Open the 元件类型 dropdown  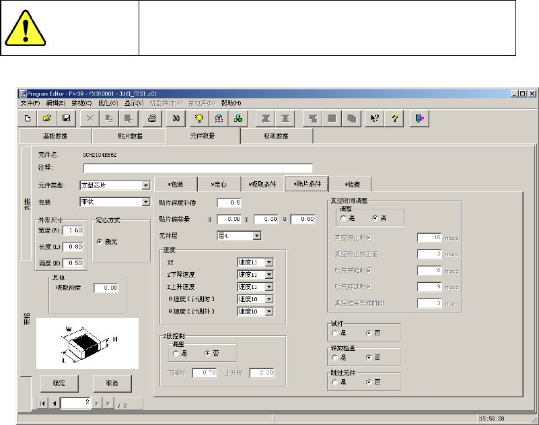pyautogui.click(x=145, y=185)
